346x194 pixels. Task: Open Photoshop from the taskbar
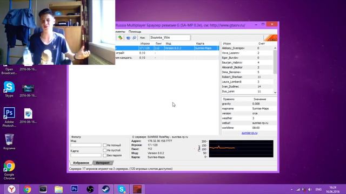point(75,189)
